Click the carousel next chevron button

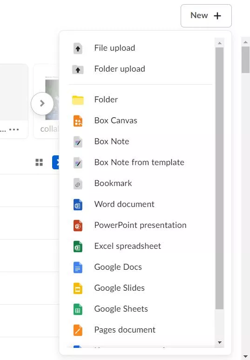coord(42,104)
